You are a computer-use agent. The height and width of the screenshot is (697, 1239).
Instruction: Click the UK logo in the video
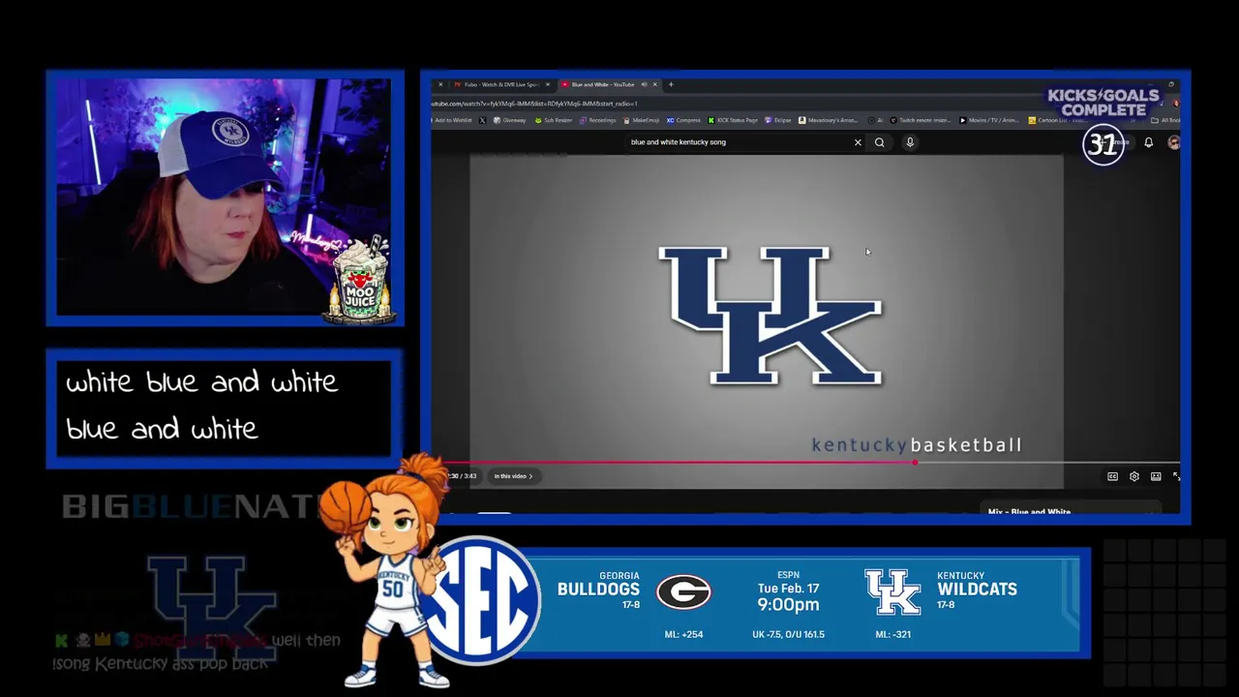pos(771,316)
